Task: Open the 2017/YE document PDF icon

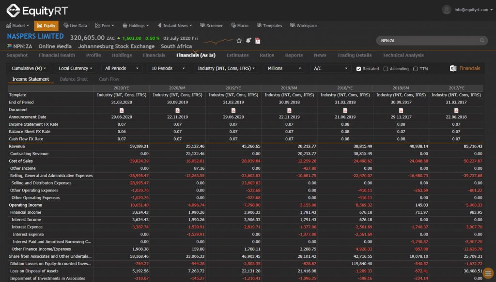Action: [456, 110]
